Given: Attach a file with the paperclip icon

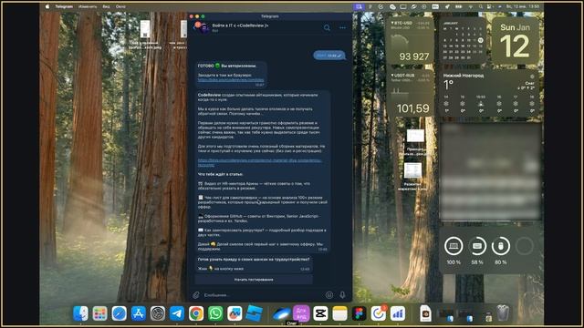Looking at the screenshot, I should pyautogui.click(x=196, y=295).
